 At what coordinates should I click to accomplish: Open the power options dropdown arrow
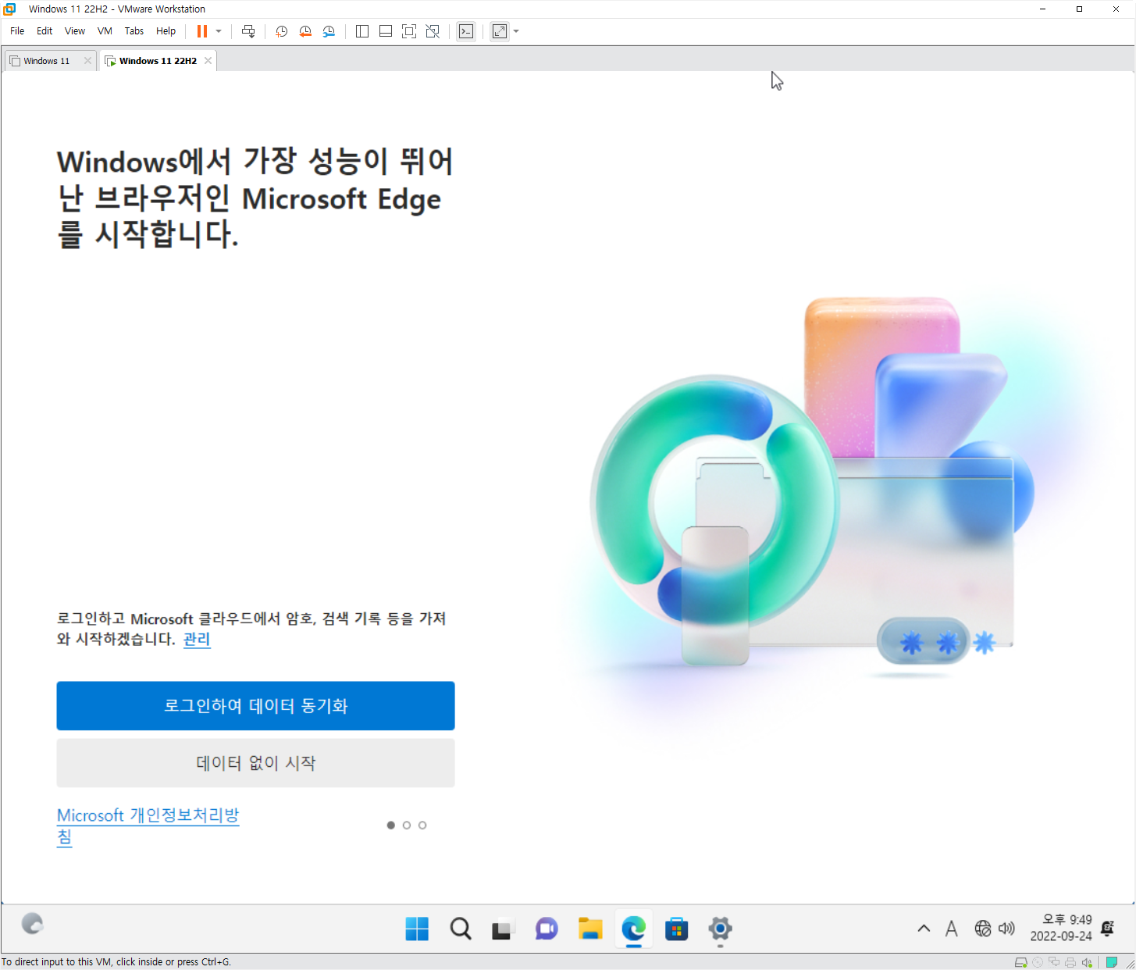click(219, 31)
